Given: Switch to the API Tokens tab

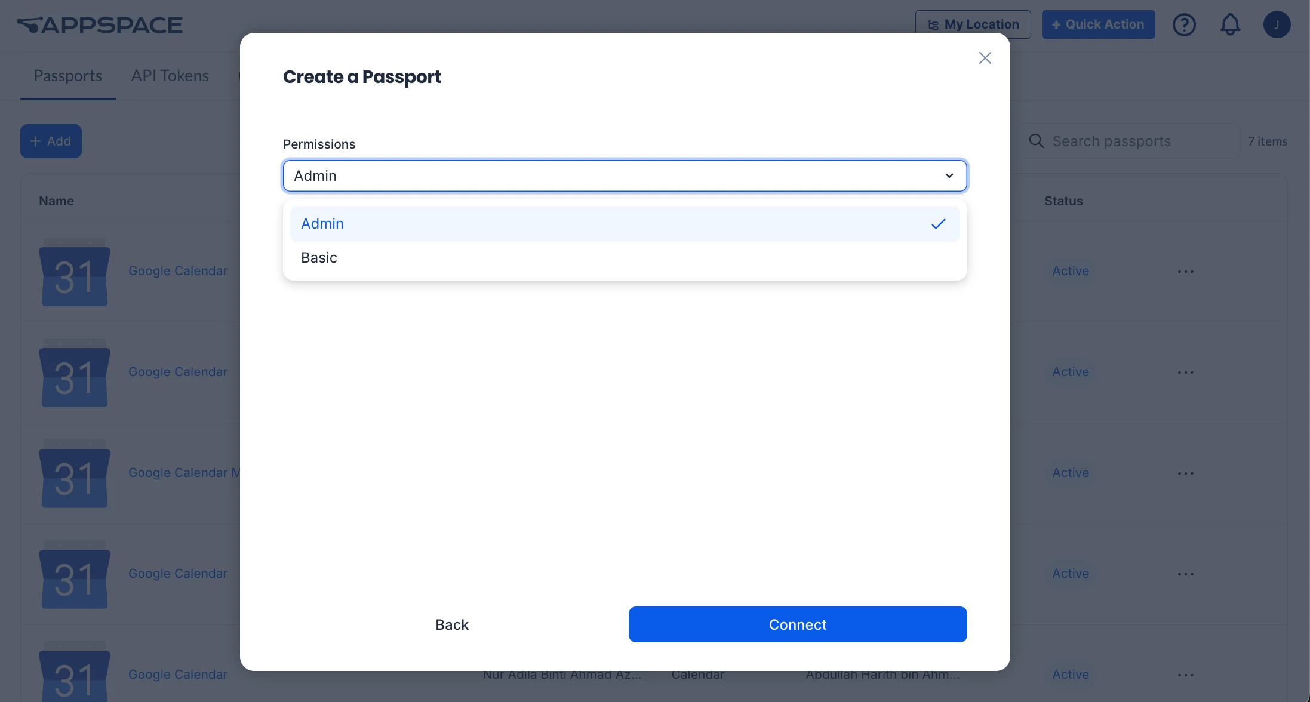Looking at the screenshot, I should 170,76.
